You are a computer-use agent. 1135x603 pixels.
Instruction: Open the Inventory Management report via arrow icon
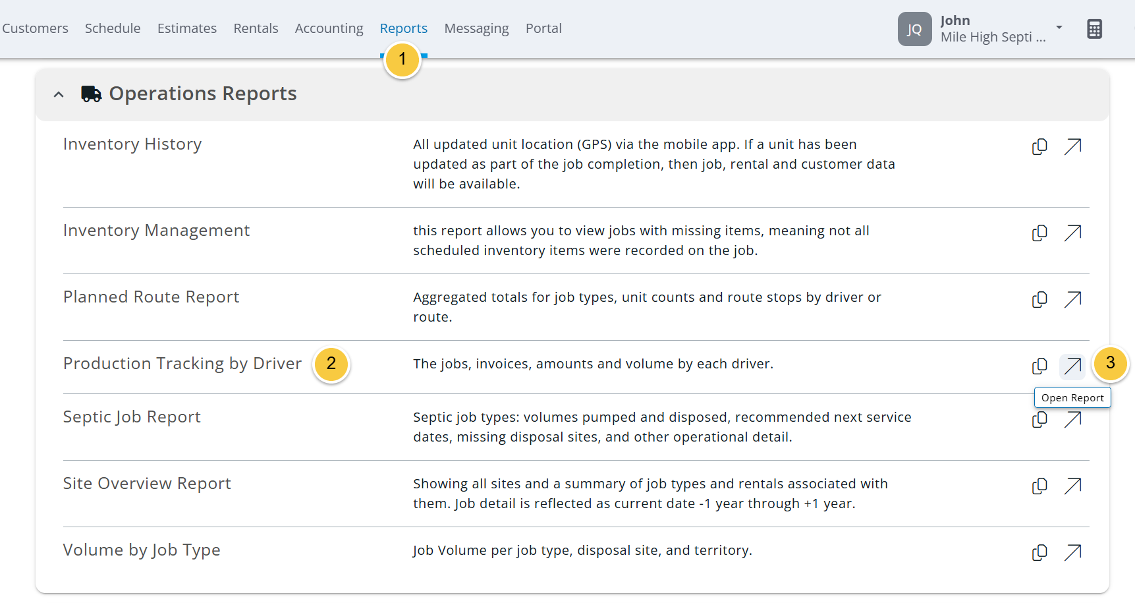(1072, 233)
